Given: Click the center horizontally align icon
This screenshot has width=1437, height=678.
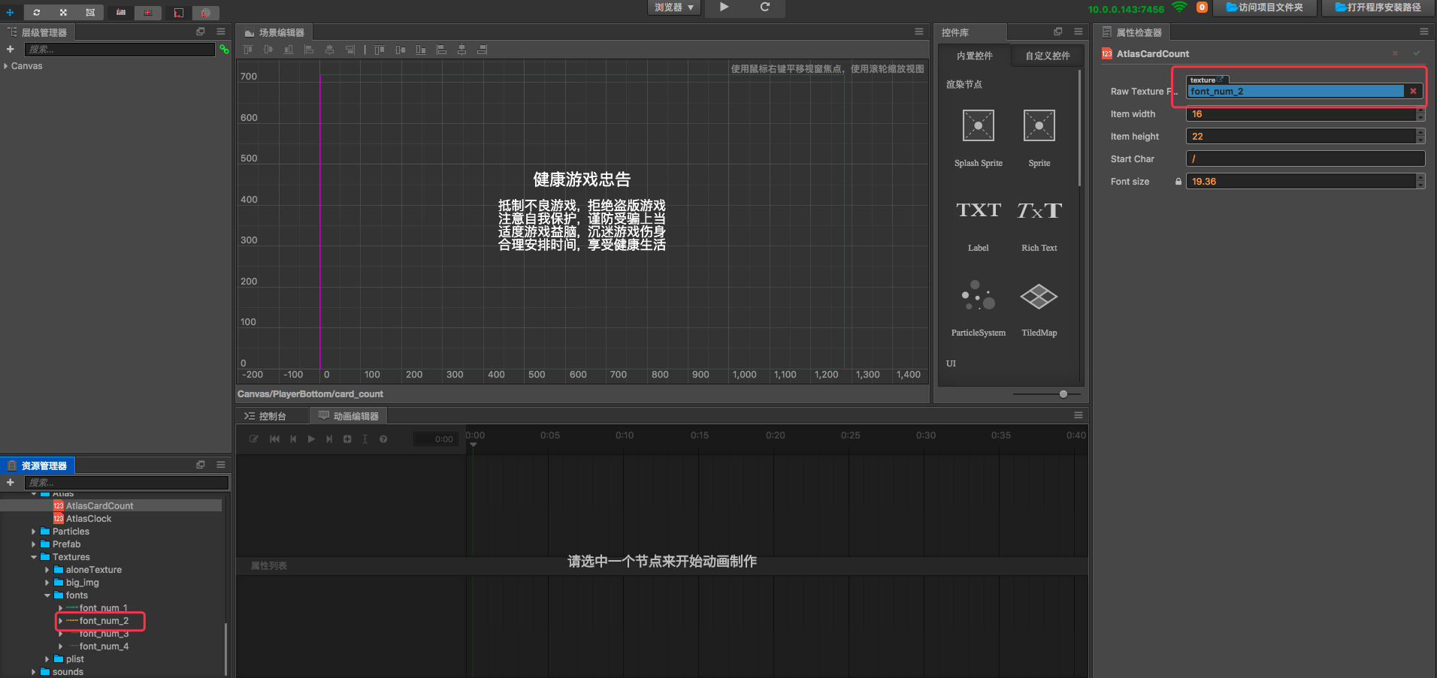Looking at the screenshot, I should point(329,50).
